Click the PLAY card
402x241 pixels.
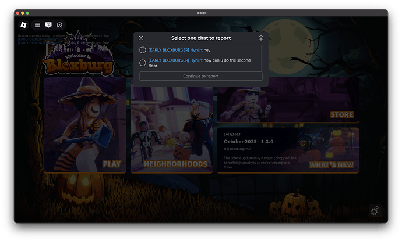coord(84,125)
